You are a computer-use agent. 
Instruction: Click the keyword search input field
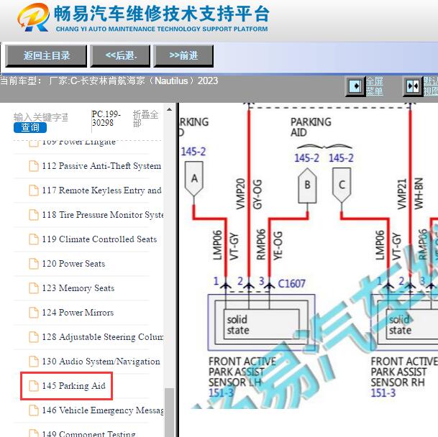(41, 117)
